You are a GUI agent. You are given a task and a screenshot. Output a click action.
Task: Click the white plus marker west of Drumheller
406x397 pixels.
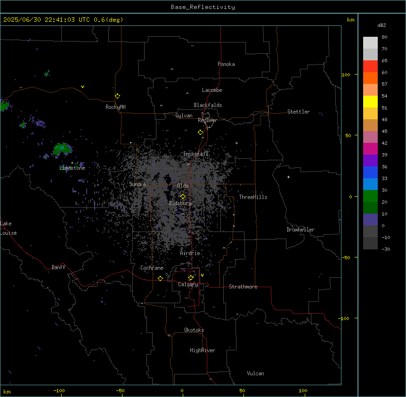[288, 177]
